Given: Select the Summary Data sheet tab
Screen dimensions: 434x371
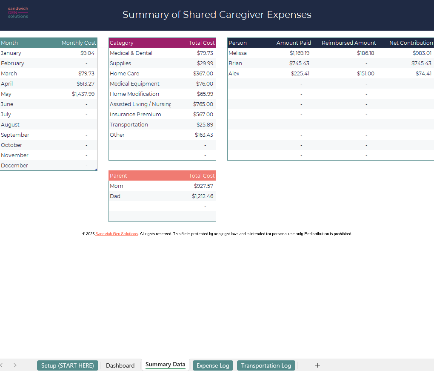Looking at the screenshot, I should [165, 365].
